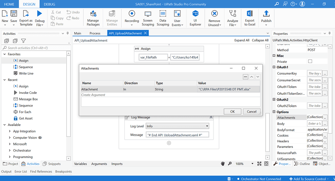Expand the App Integration category
This screenshot has width=335, height=181.
tap(10, 131)
